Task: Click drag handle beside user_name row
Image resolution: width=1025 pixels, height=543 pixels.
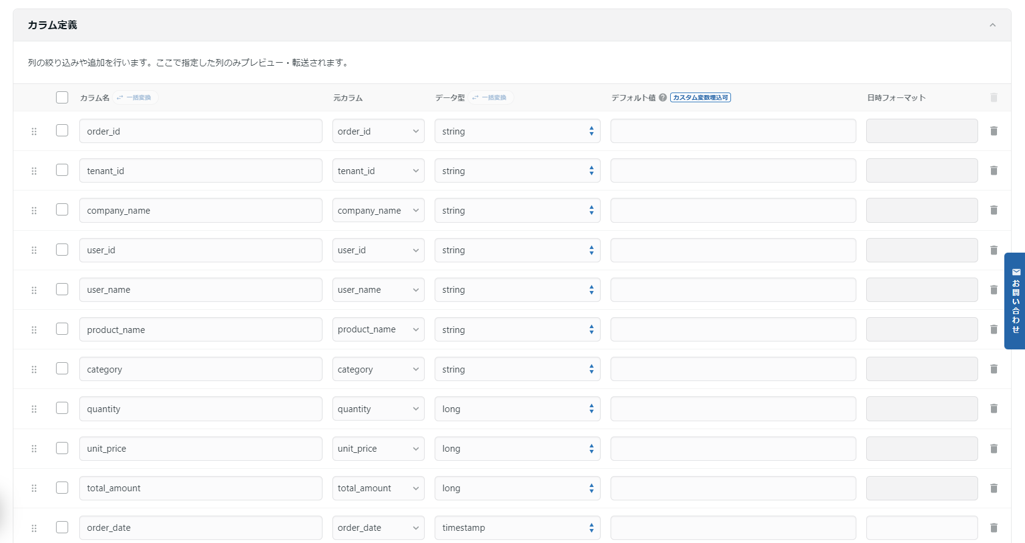Action: pos(34,290)
